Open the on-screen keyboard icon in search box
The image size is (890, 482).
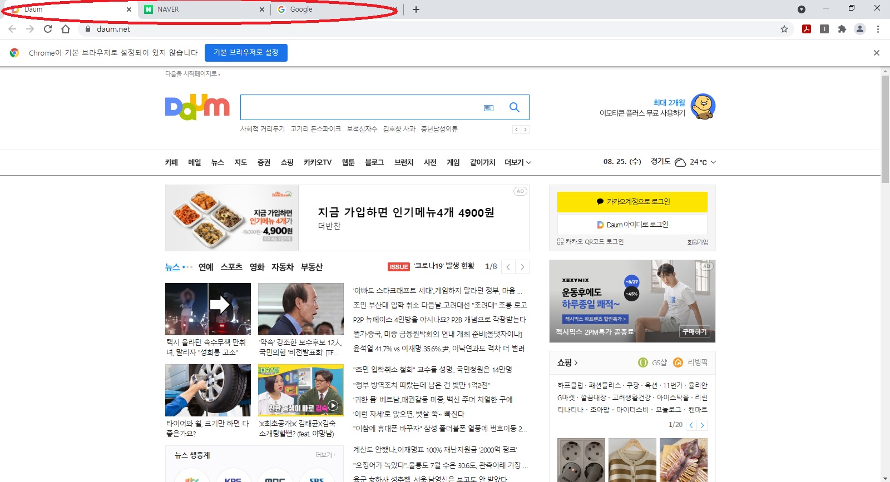click(488, 108)
